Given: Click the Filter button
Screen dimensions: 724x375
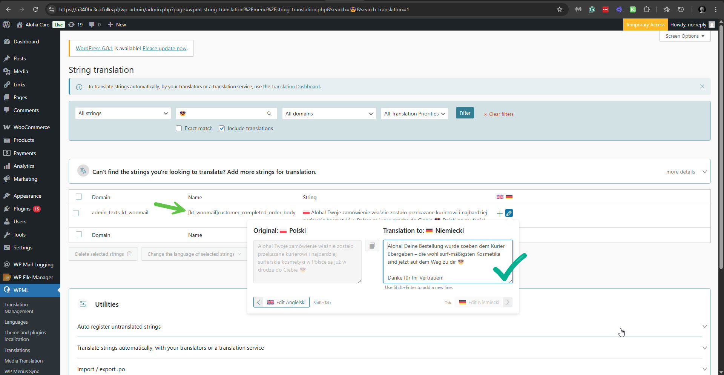Looking at the screenshot, I should [x=465, y=113].
